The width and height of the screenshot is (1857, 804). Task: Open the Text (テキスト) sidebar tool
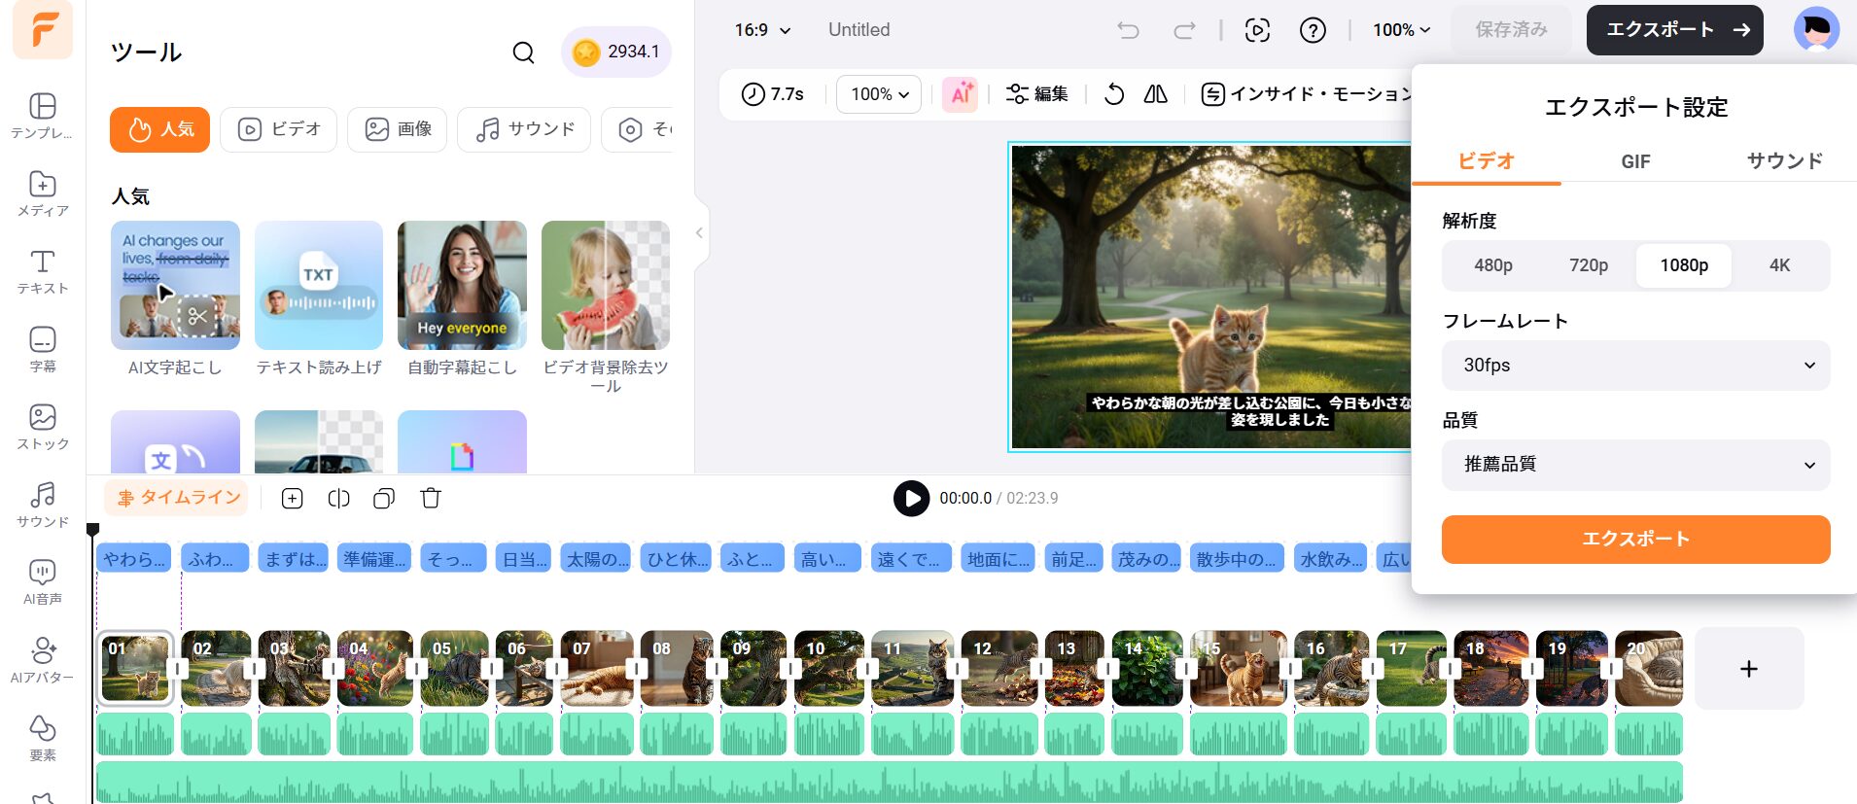point(42,271)
